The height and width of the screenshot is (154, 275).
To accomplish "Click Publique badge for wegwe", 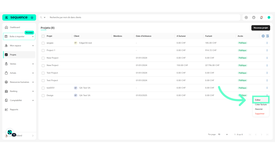I will (x=242, y=43).
